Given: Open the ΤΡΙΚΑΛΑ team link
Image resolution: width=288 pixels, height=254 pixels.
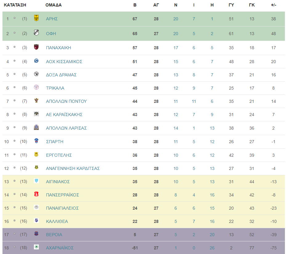Looking at the screenshot, I should [55, 88].
